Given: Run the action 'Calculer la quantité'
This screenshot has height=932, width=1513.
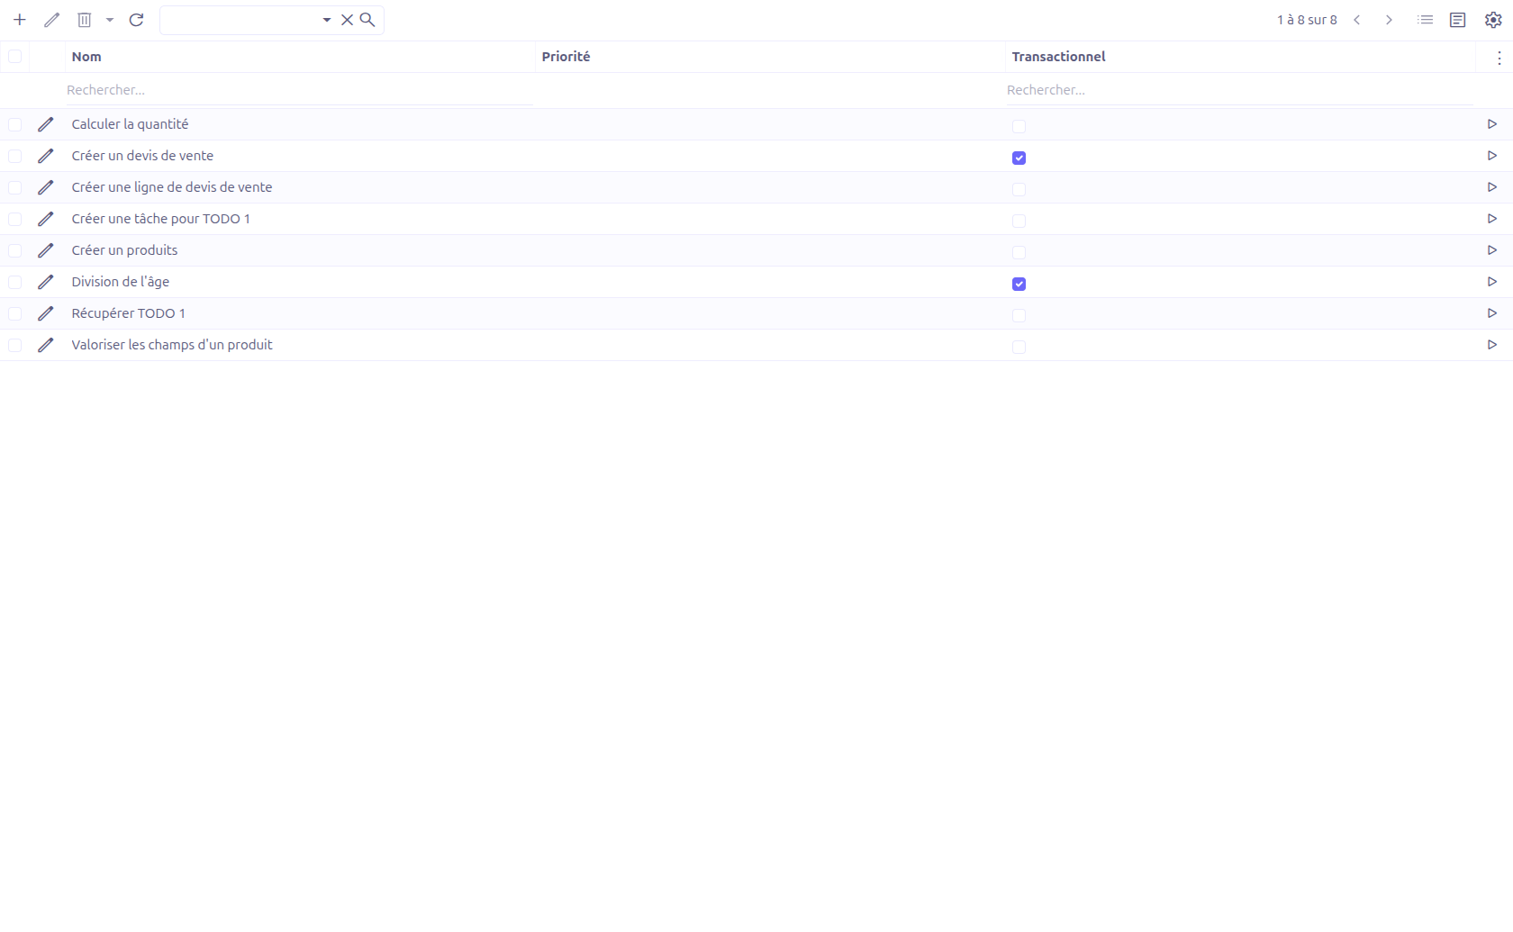Looking at the screenshot, I should point(1492,123).
